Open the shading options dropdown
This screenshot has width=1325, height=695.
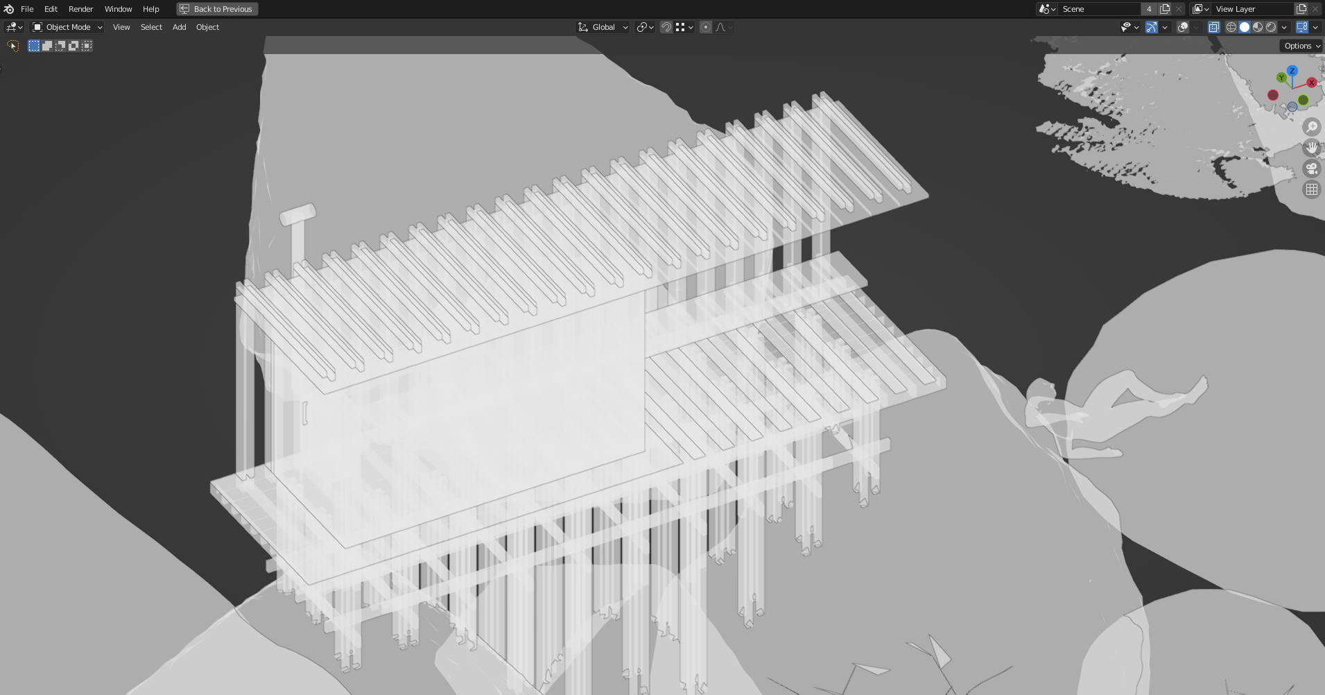pyautogui.click(x=1284, y=27)
